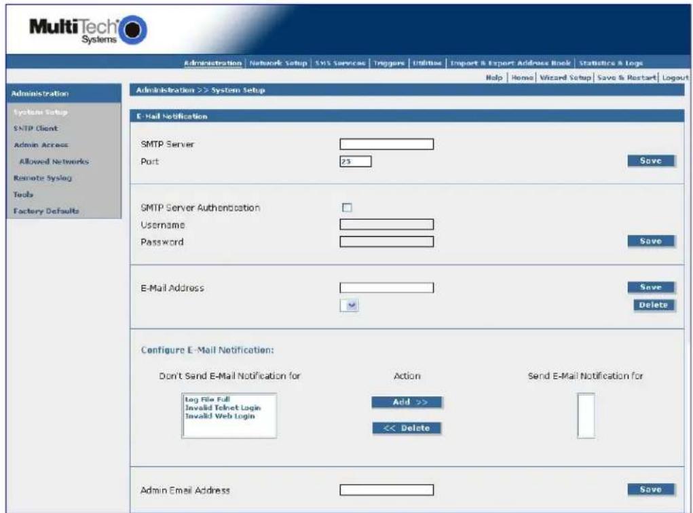Select Factory Defaults in the sidebar
The image size is (693, 513).
tap(46, 211)
